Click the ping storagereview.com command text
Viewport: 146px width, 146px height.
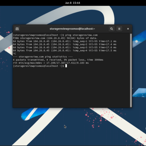pos(81,35)
